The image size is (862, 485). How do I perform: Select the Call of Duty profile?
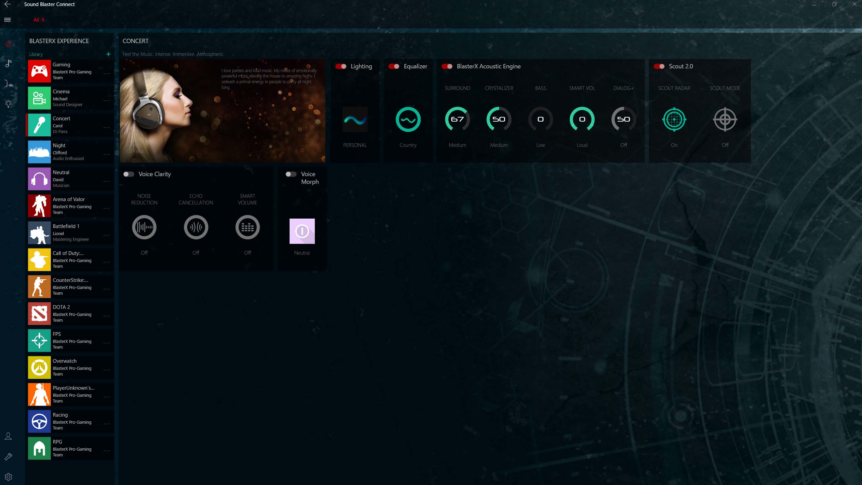coord(70,260)
